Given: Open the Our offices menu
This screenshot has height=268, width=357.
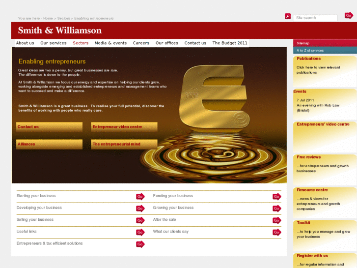Looking at the screenshot, I should tap(167, 43).
